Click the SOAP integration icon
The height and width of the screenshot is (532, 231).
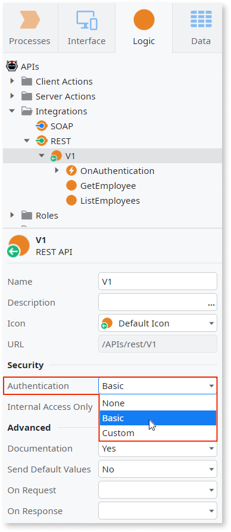[x=42, y=126]
